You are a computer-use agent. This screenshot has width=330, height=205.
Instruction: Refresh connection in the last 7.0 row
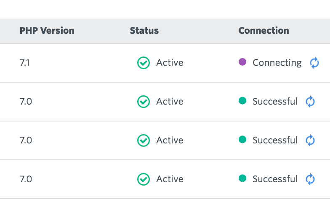pos(310,179)
